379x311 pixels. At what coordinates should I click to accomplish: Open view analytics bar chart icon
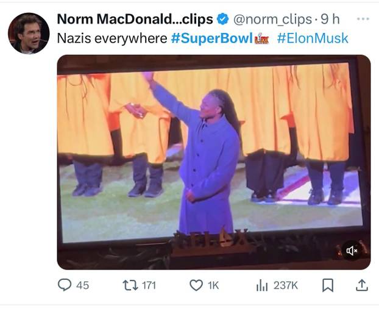click(x=262, y=285)
